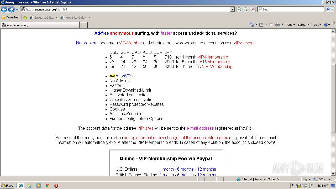
Task: Click the Read Mail icon
Action: [x=271, y=25]
